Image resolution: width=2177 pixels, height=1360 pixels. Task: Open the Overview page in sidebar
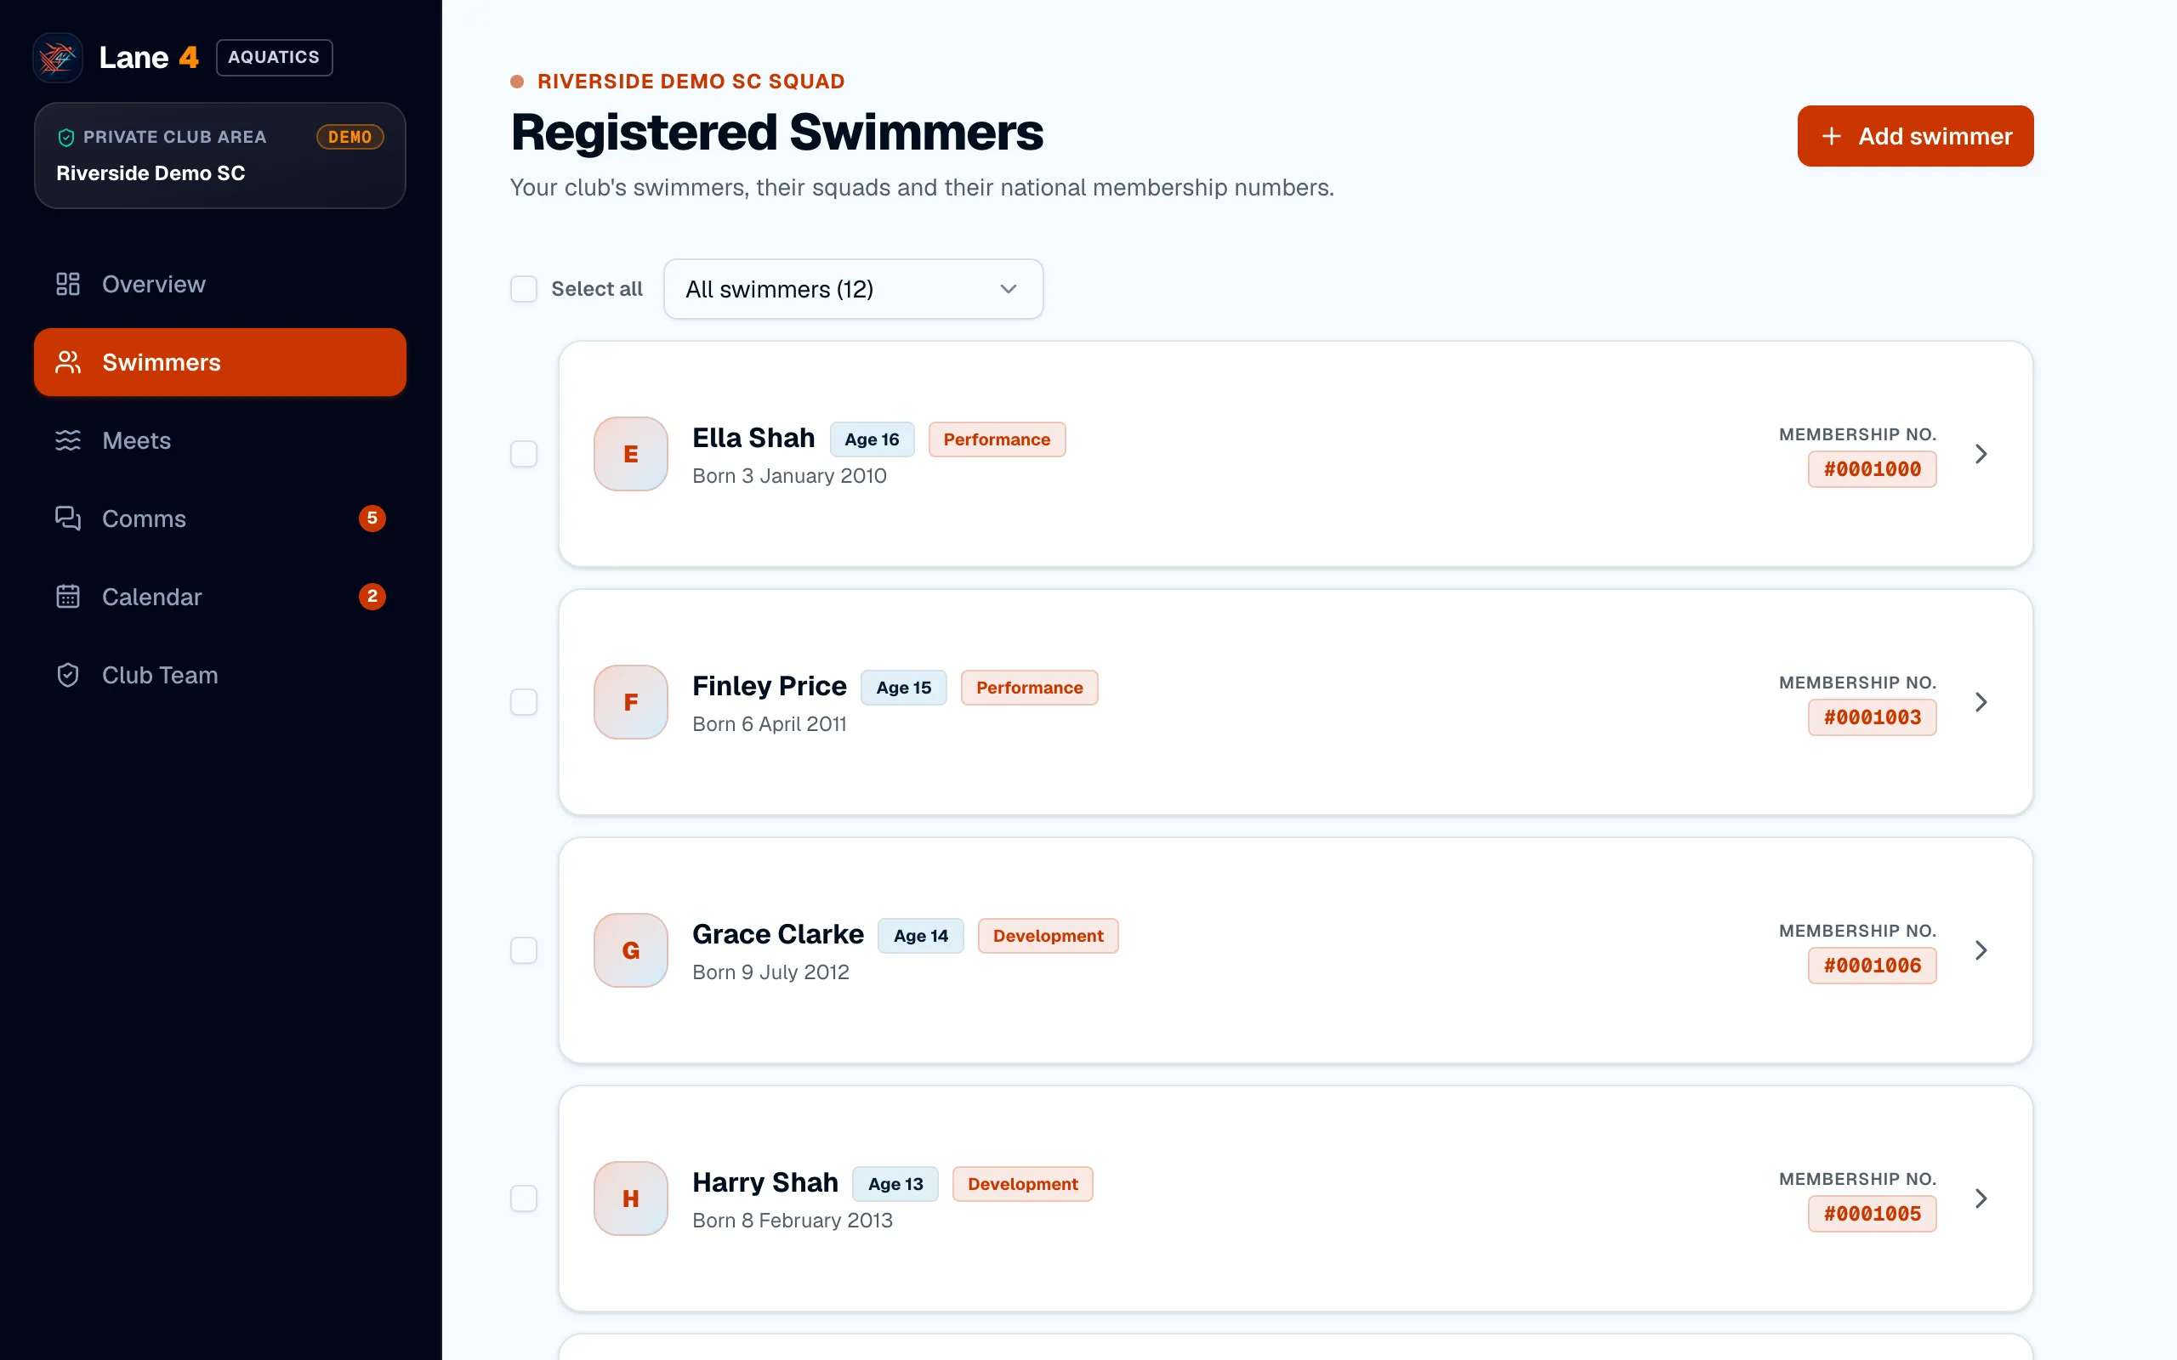tap(220, 284)
